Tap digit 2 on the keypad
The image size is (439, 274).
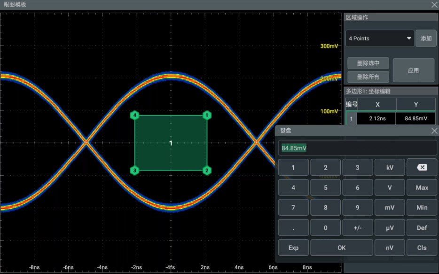(325, 167)
